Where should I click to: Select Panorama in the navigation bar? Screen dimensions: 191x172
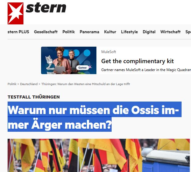click(x=89, y=32)
